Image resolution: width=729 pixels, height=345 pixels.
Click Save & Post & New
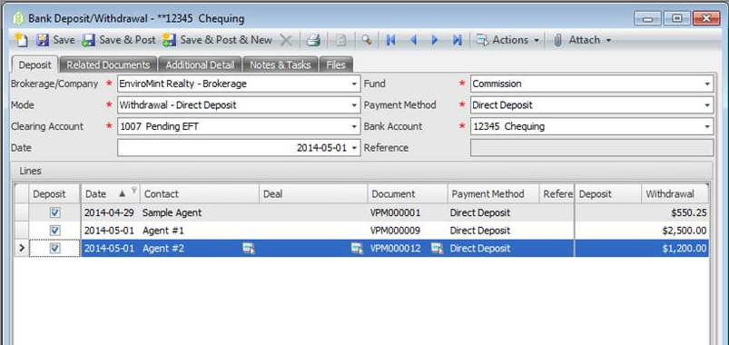(x=217, y=40)
